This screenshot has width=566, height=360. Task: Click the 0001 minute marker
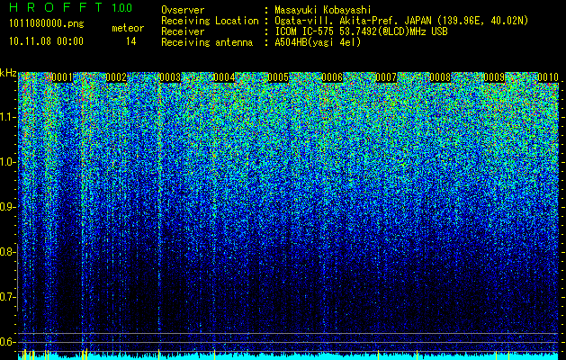point(62,77)
